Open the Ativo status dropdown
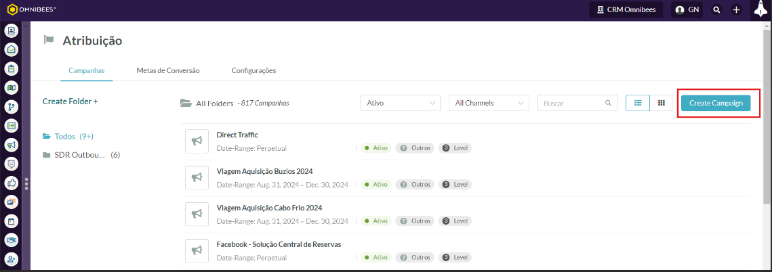 (x=401, y=103)
